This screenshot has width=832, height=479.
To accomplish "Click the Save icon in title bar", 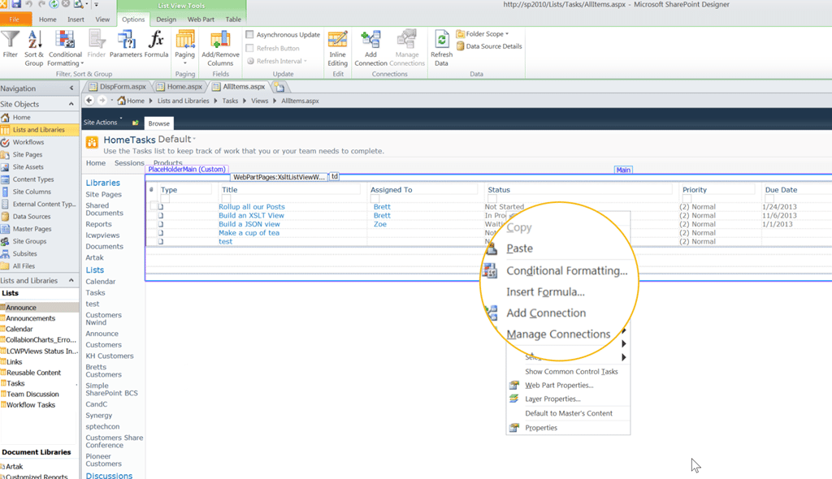I will coord(16,4).
